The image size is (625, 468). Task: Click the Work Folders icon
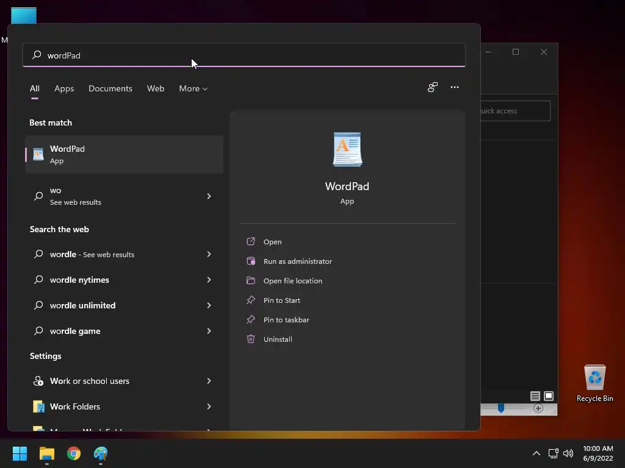(x=38, y=406)
